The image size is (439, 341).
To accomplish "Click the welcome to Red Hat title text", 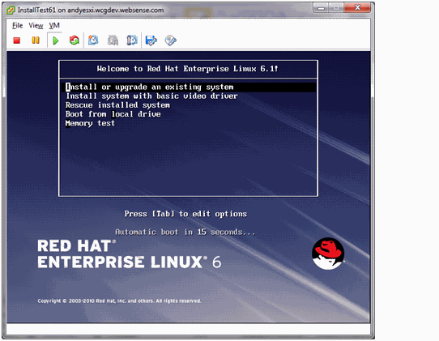I will (187, 69).
